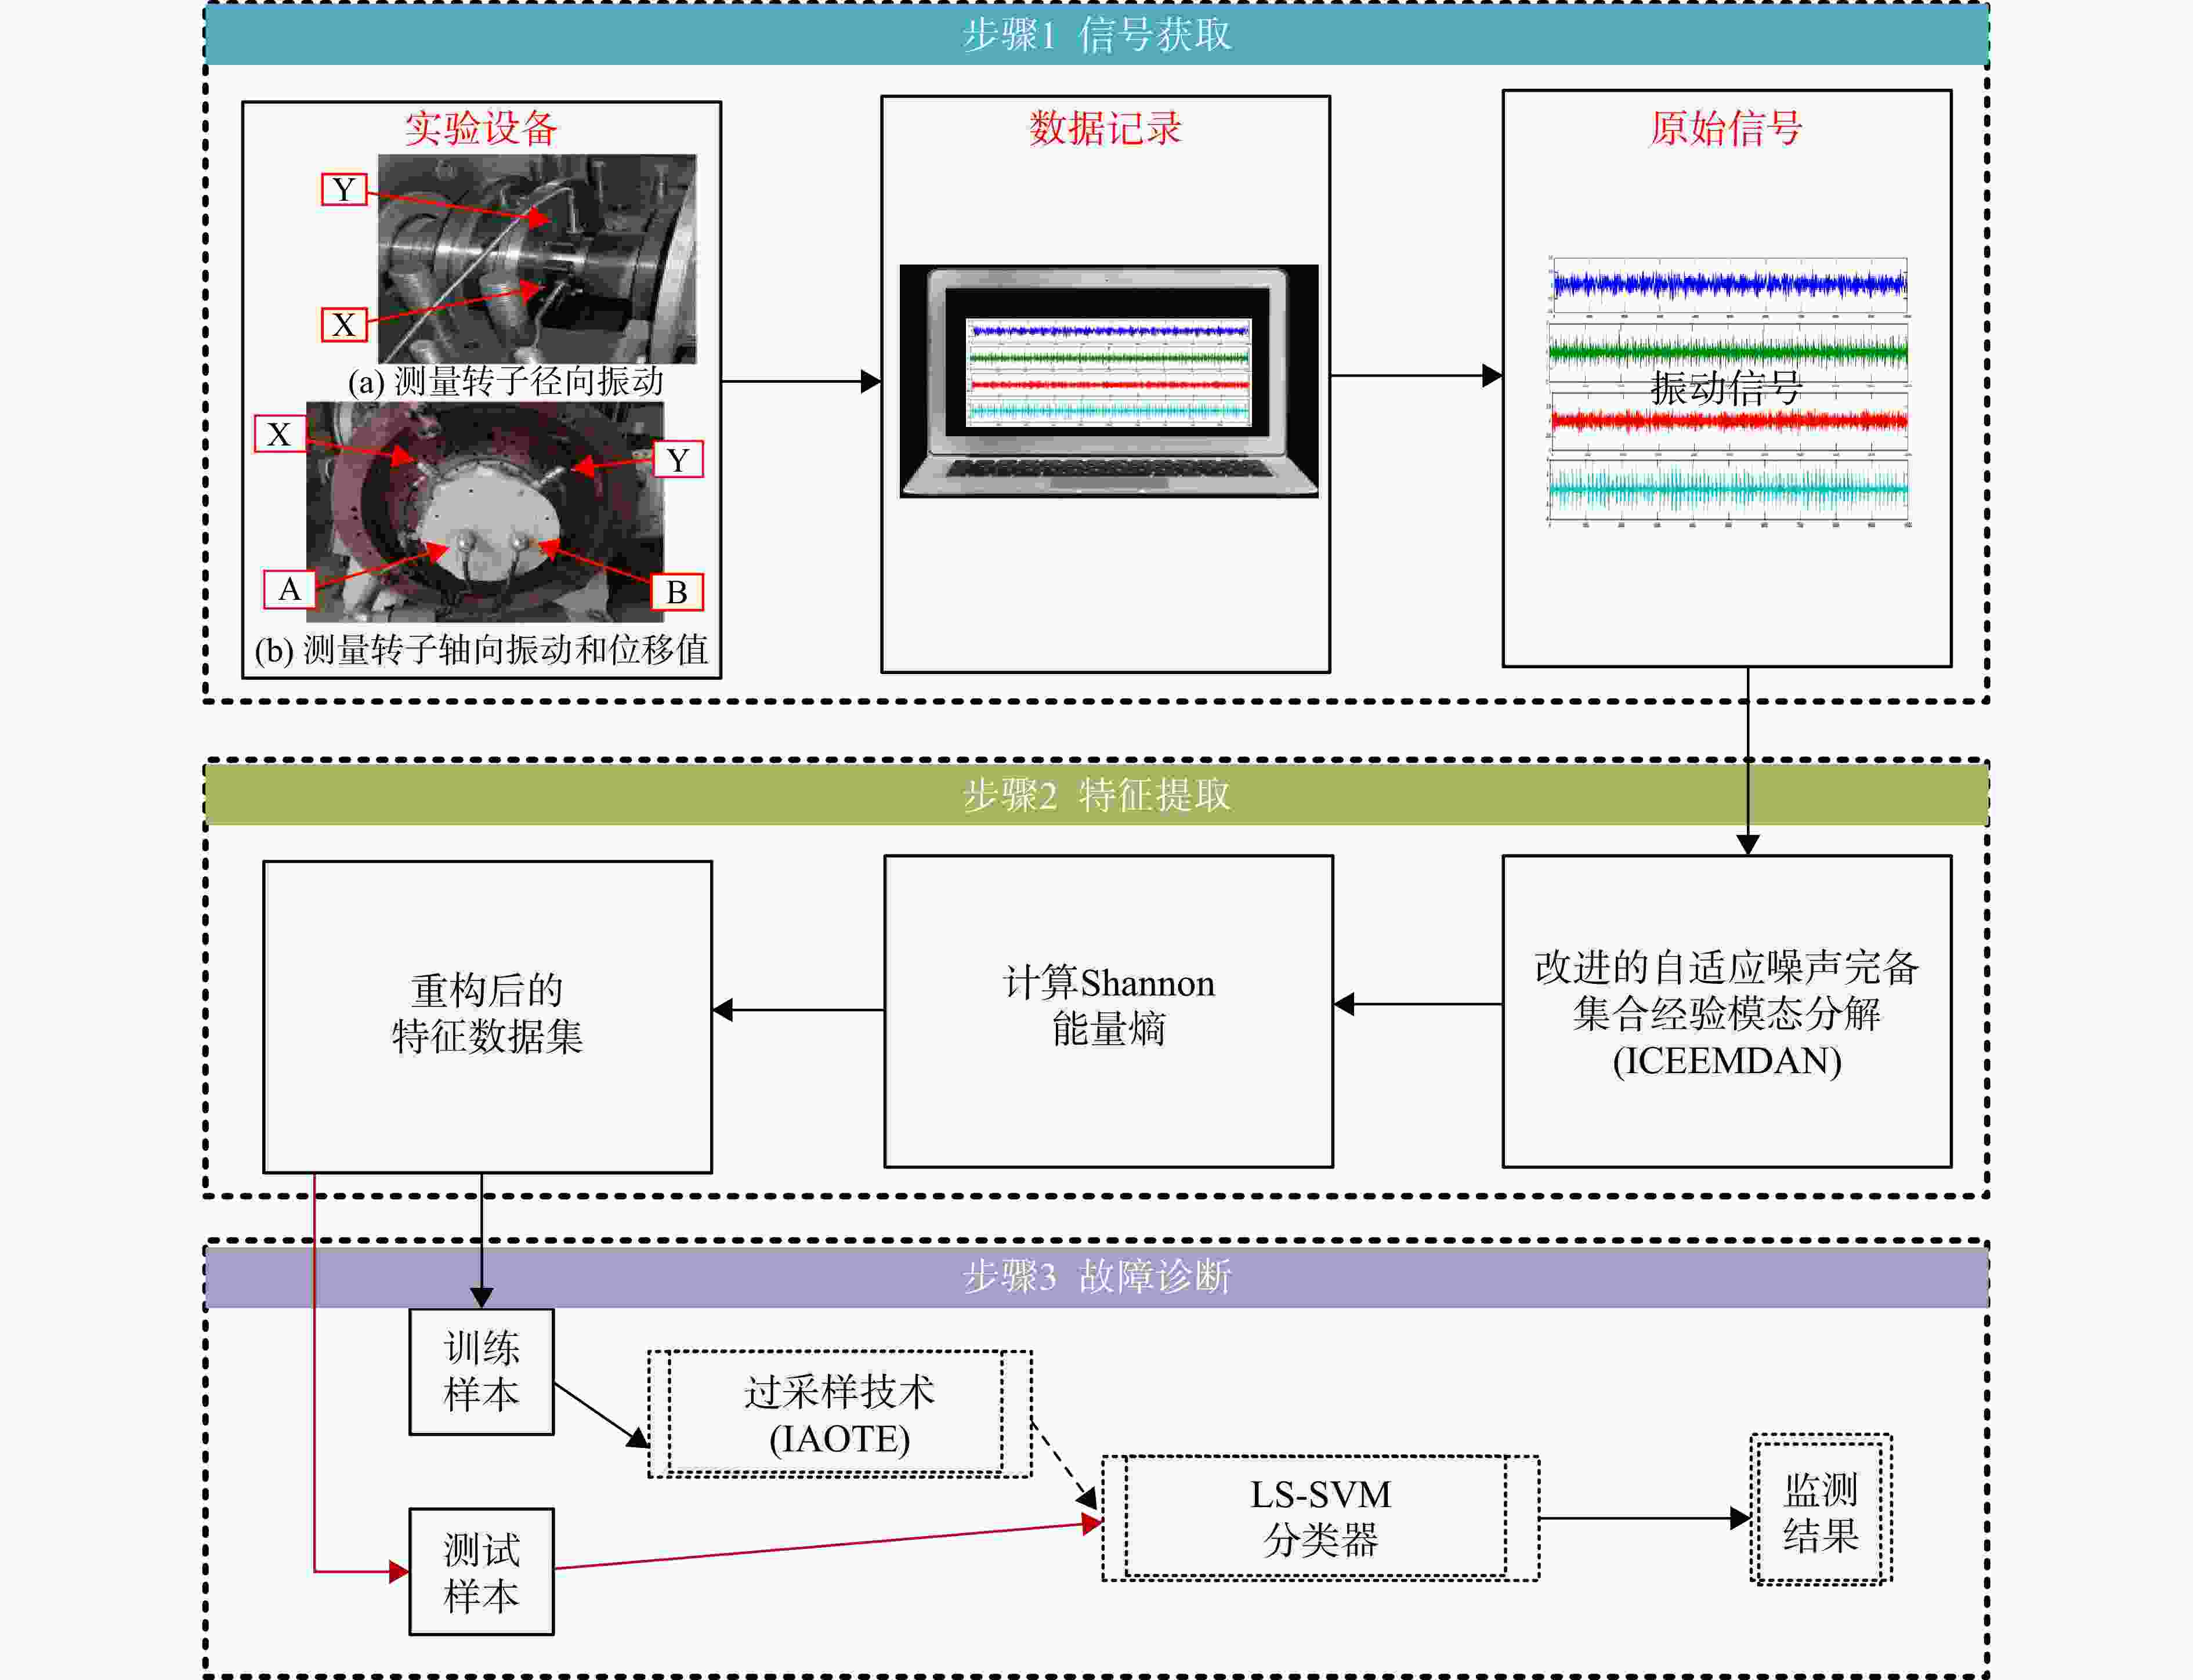Click the 振动信号 label
The height and width of the screenshot is (1680, 2193).
(1726, 388)
